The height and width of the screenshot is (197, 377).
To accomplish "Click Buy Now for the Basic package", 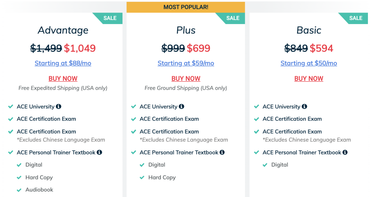I will coord(309,79).
